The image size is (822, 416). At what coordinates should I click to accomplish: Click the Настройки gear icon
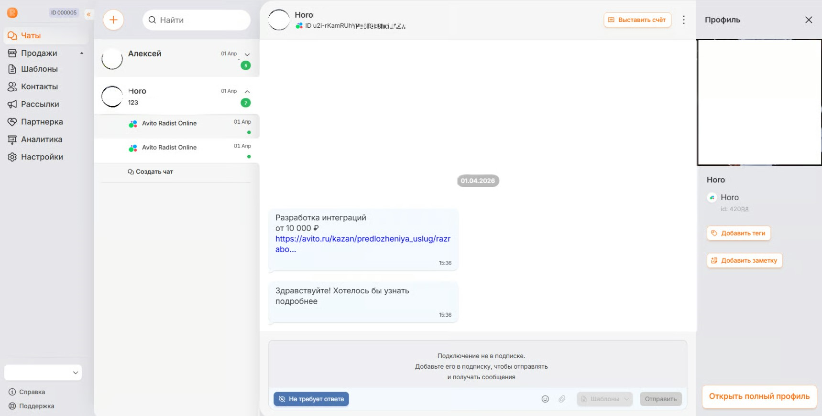(x=12, y=157)
